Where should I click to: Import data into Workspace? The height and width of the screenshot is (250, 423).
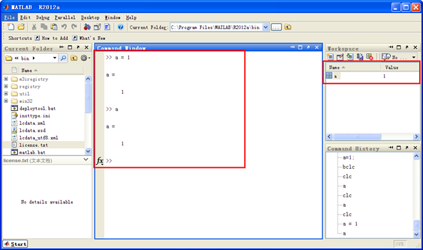pos(350,57)
